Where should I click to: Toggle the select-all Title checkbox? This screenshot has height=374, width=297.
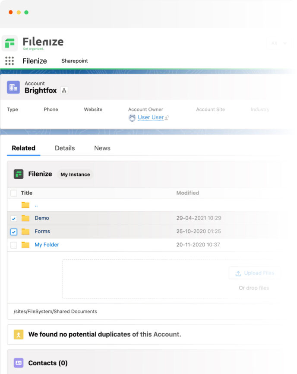pos(14,193)
